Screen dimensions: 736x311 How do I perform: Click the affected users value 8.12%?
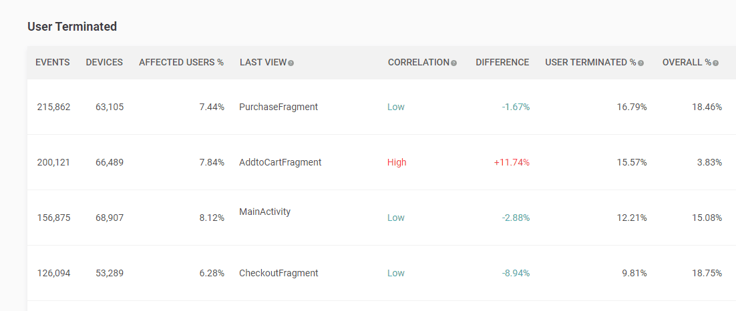[212, 218]
